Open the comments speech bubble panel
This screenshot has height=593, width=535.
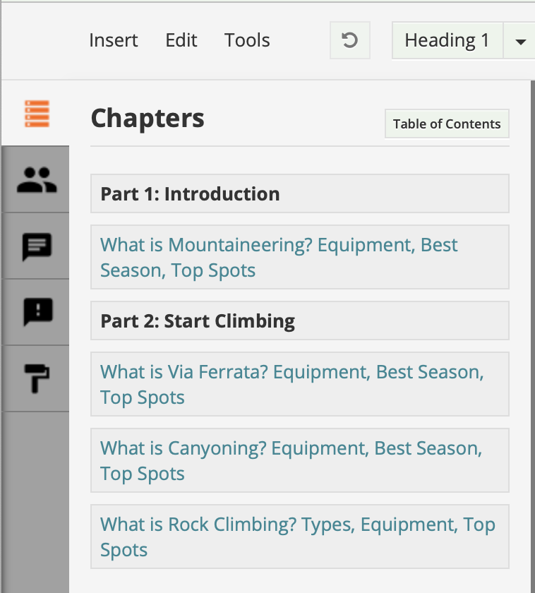[37, 246]
